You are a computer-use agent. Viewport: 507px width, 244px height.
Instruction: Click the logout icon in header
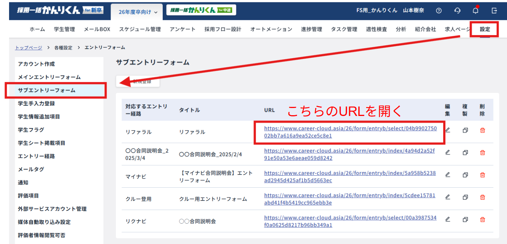[x=494, y=11]
